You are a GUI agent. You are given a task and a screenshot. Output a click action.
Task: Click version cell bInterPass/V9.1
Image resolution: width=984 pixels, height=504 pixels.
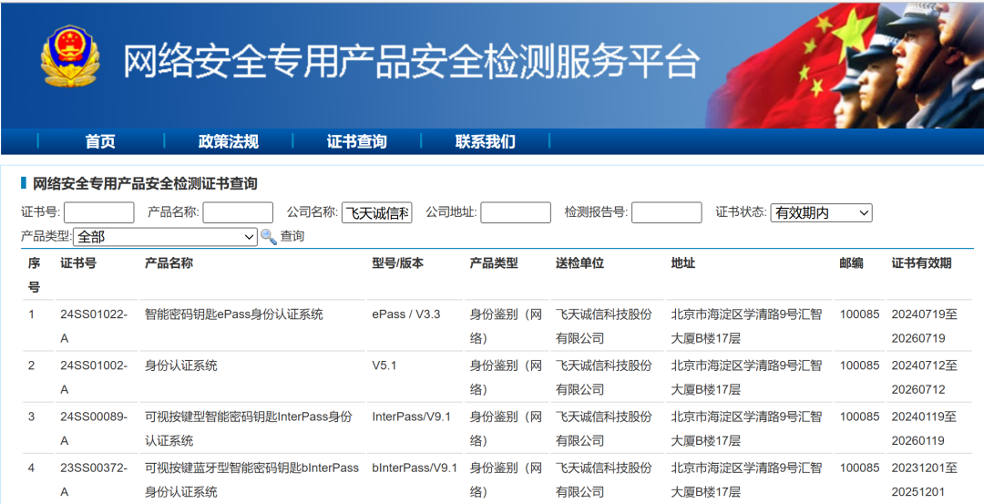click(415, 468)
